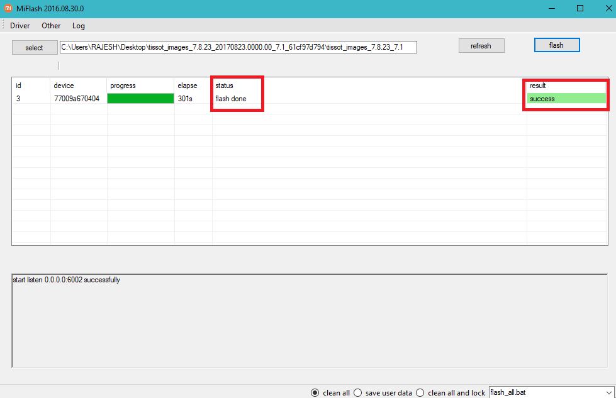Click the log text 'start listen 0.0.0.0:6002 successfully'
This screenshot has width=616, height=398.
(x=67, y=280)
